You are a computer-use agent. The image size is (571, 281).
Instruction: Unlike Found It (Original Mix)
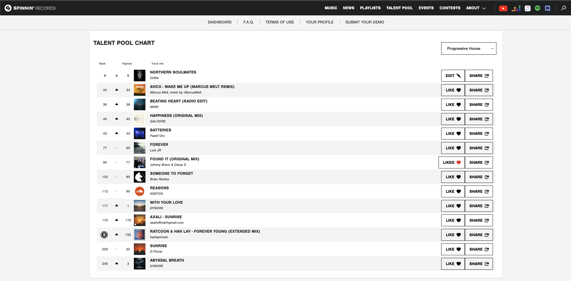452,162
